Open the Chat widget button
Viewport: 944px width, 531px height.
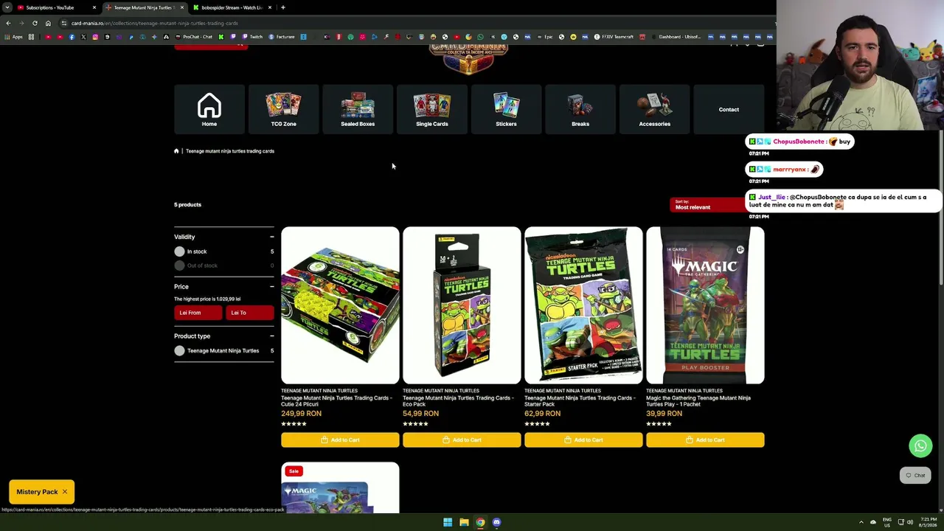[915, 476]
